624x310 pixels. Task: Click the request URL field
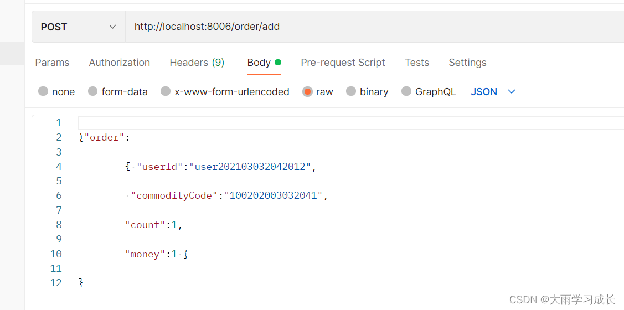coord(374,27)
